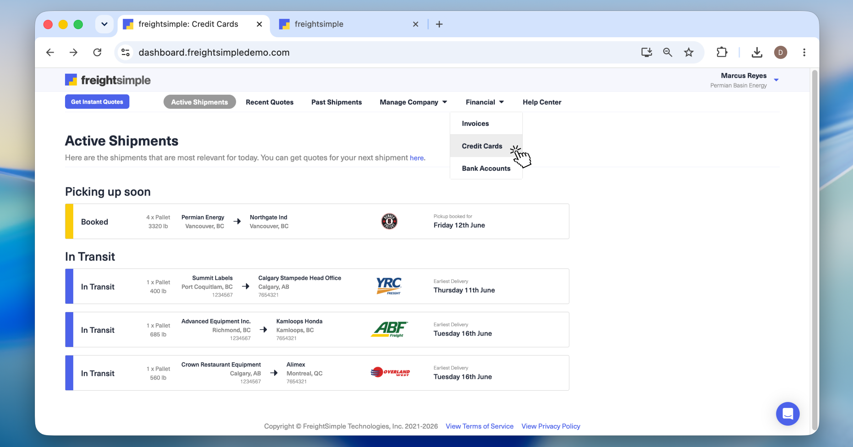Open View Terms of Service link
This screenshot has height=447, width=853.
479,426
